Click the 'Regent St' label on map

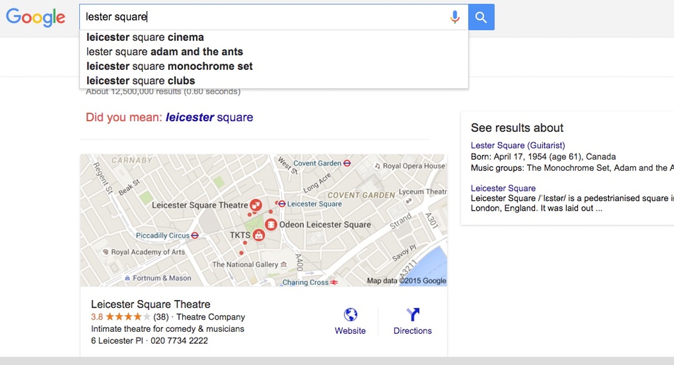click(103, 178)
